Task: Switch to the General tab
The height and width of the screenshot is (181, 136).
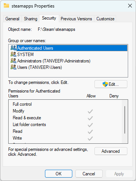Action: pos(12,19)
